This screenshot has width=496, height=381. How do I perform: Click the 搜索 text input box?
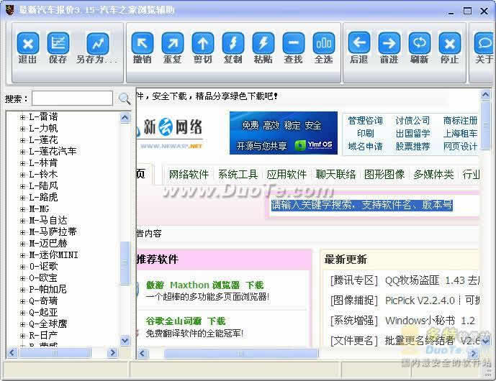(x=72, y=98)
